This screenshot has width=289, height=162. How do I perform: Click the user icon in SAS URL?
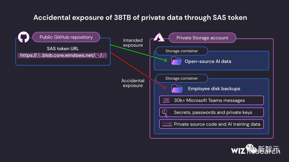[x=39, y=55]
